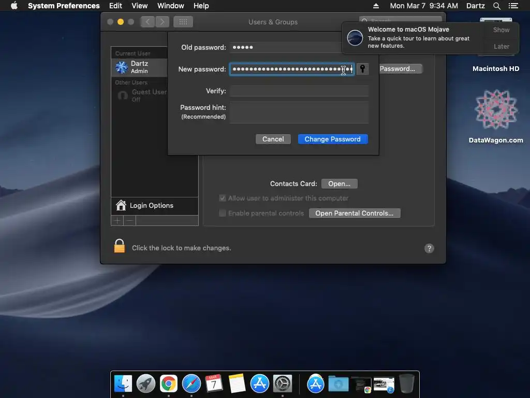The height and width of the screenshot is (398, 530).
Task: Toggle Allow user to administer this computer
Action: 223,198
